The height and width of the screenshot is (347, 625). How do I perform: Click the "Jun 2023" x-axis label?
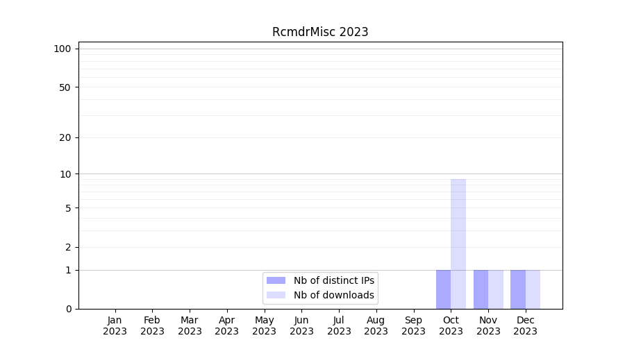click(x=301, y=325)
